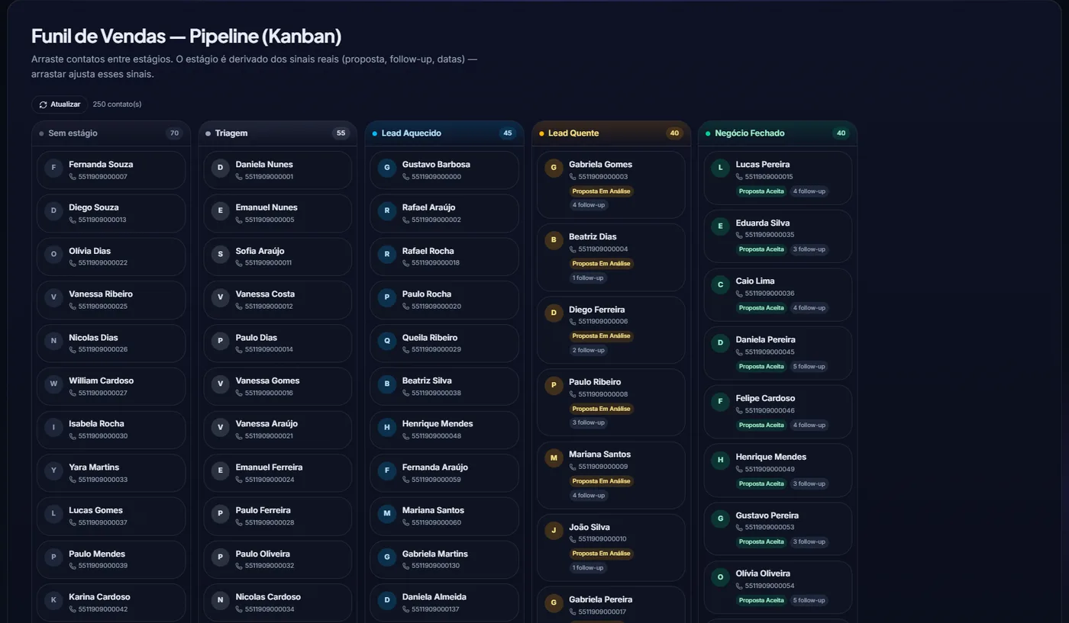Click the O avatar on Olívia Oliveira's card

720,577
